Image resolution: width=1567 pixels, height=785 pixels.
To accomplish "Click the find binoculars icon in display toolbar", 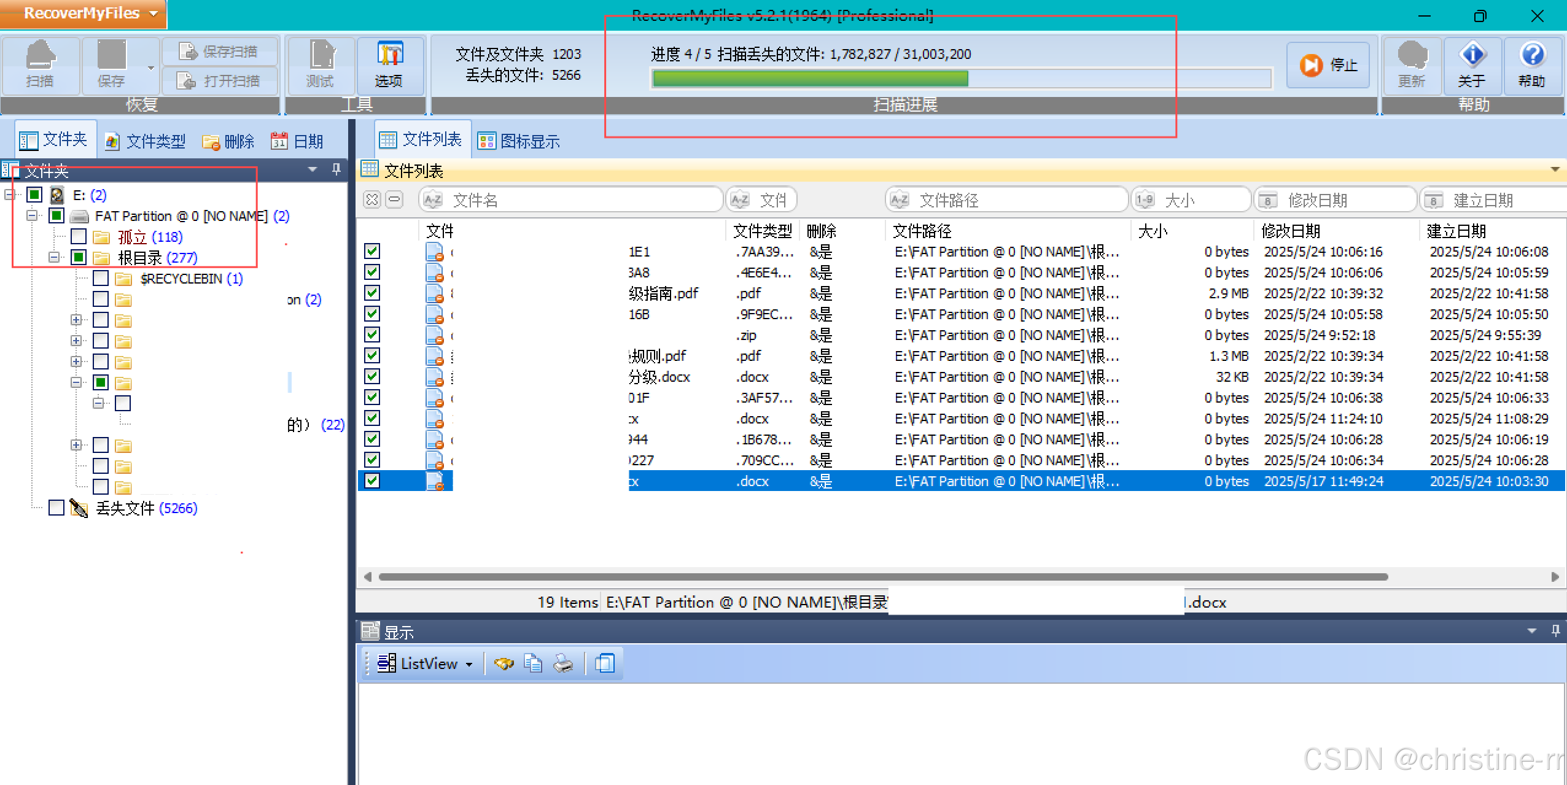I will (504, 663).
